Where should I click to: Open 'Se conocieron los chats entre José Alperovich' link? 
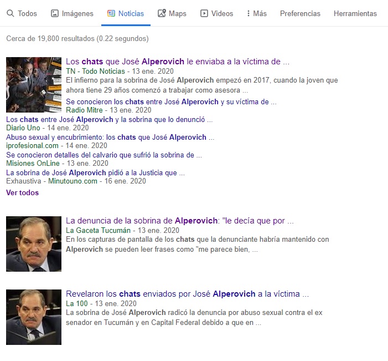click(x=171, y=101)
